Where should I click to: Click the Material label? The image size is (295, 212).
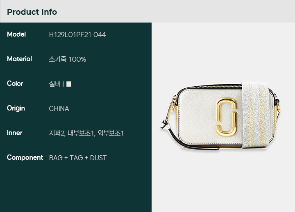click(19, 59)
